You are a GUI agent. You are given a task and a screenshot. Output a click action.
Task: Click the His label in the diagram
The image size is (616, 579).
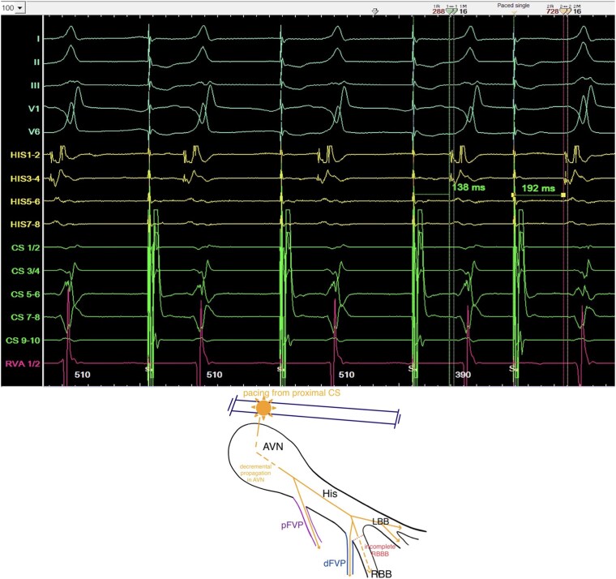(x=330, y=494)
